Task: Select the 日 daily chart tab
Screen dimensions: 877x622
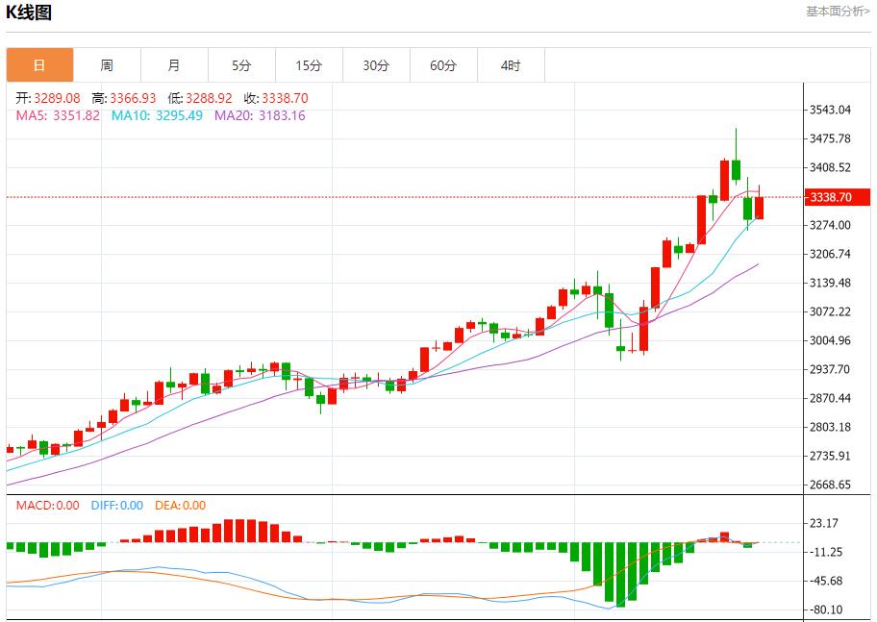Action: [39, 65]
